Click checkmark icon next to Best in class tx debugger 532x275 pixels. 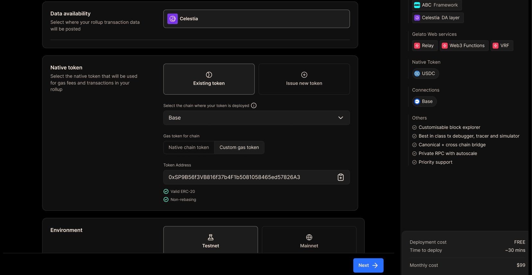point(414,136)
